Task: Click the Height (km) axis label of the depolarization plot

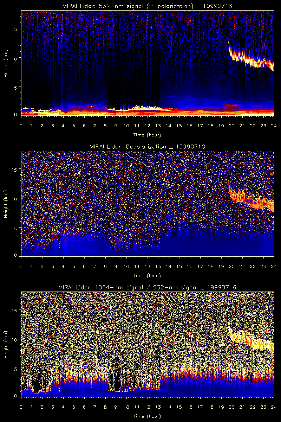Action: pyautogui.click(x=6, y=204)
